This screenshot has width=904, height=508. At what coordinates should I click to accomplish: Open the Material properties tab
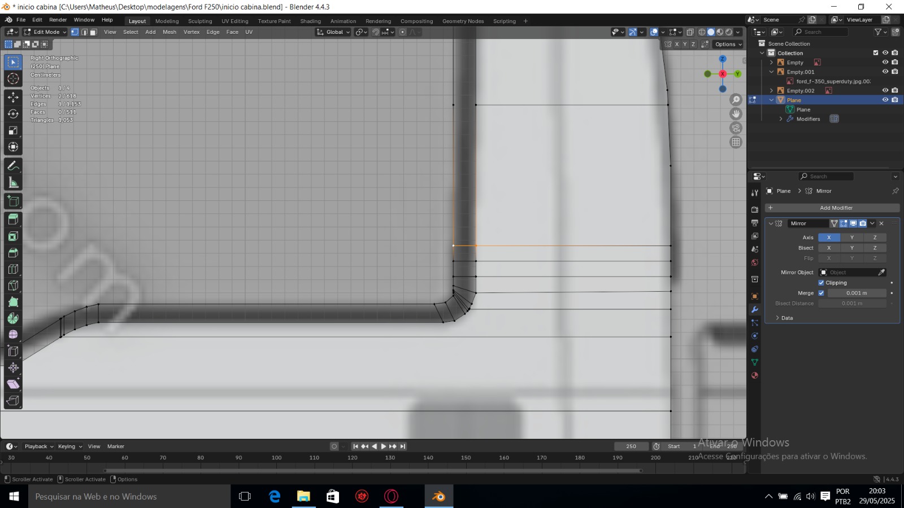click(x=754, y=375)
